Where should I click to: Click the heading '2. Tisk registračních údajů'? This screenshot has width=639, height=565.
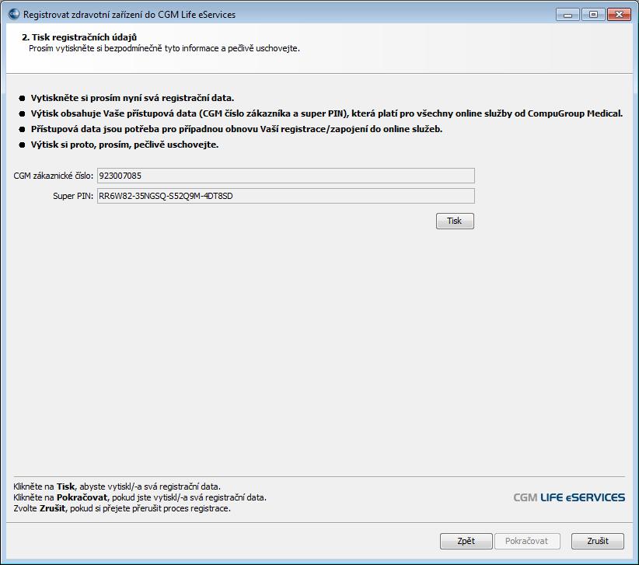pyautogui.click(x=79, y=37)
